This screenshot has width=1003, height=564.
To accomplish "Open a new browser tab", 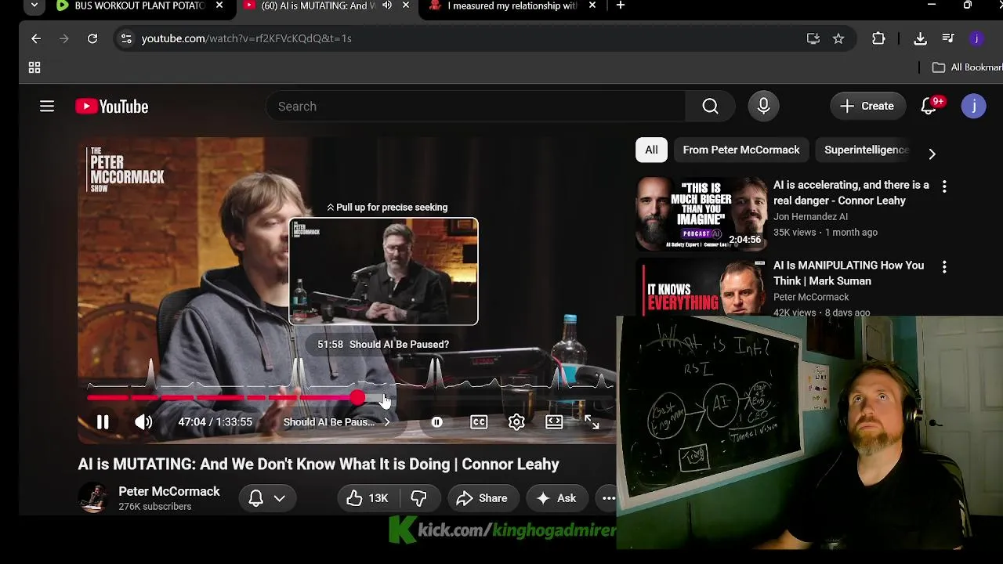I will coord(621,5).
